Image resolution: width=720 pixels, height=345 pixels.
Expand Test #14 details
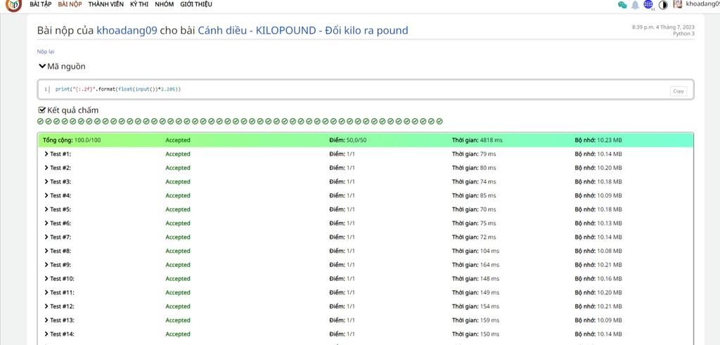(59, 334)
